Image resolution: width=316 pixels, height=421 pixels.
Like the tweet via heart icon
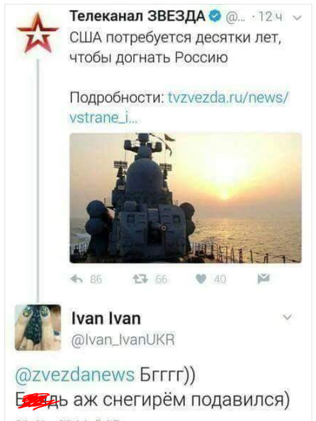coord(201,279)
